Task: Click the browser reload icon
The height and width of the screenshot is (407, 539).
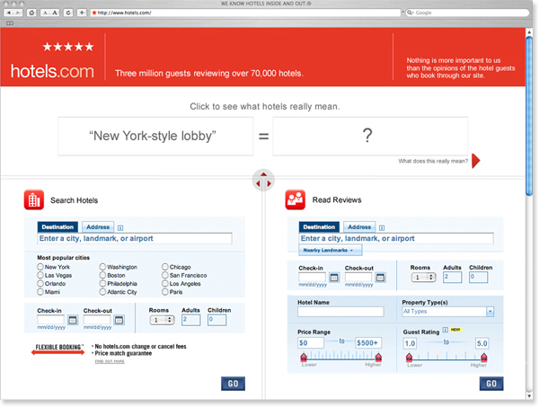Action: [68, 13]
